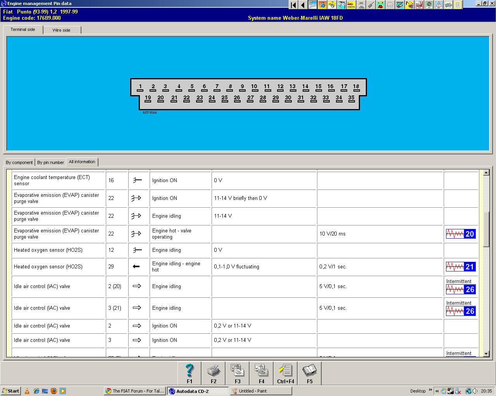496x396 pixels.
Task: Click pin 1 on the connector diagram
Action: (140, 87)
